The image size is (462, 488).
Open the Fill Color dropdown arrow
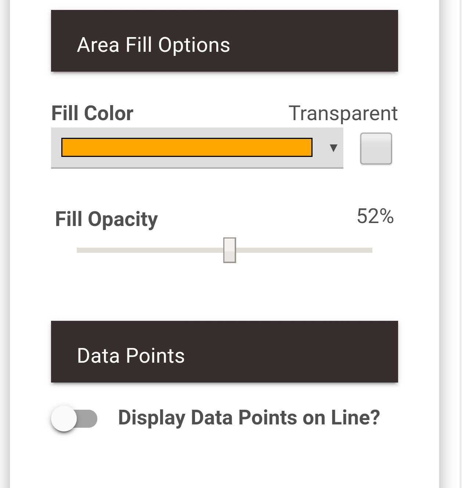tap(333, 148)
